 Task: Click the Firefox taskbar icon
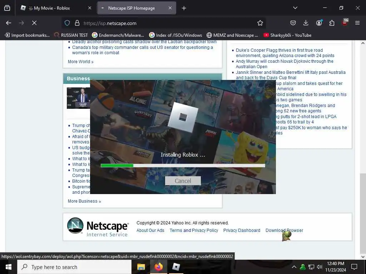pyautogui.click(x=158, y=267)
